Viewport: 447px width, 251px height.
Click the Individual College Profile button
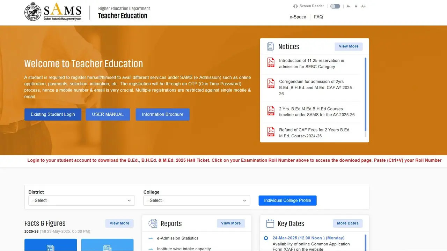pyautogui.click(x=287, y=200)
